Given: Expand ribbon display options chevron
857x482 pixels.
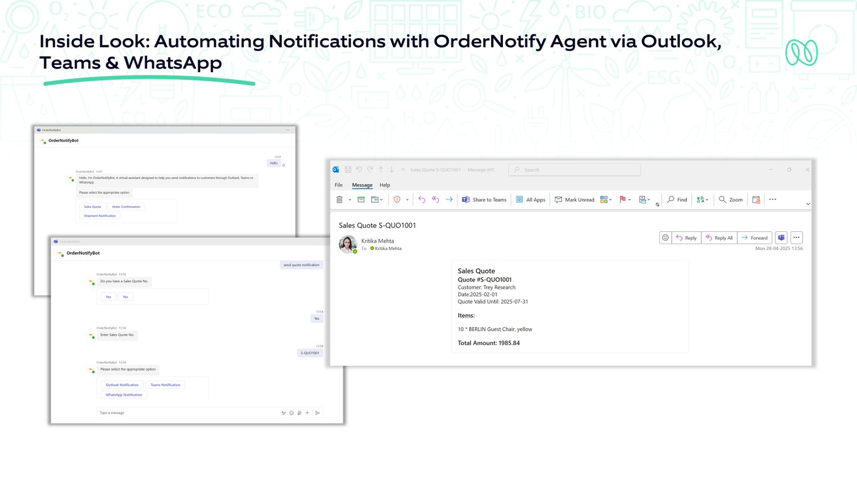Looking at the screenshot, I should tap(808, 203).
